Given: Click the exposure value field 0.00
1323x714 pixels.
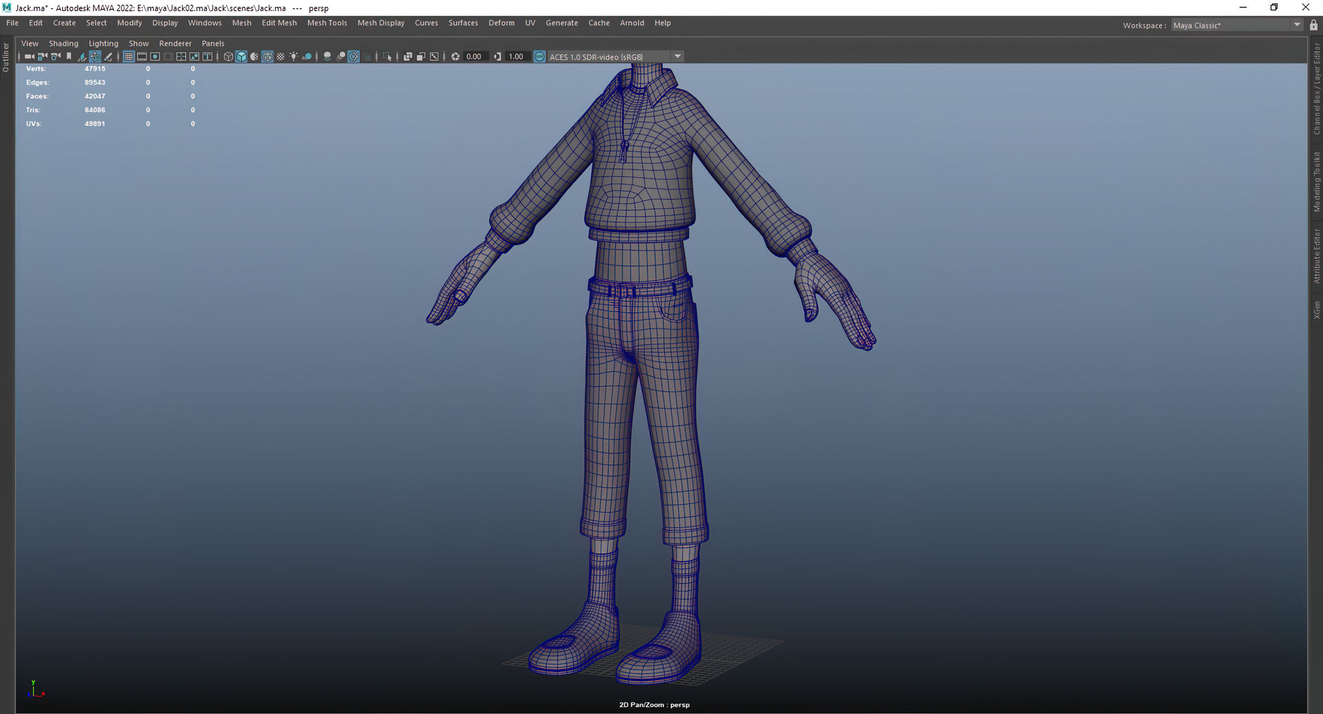Looking at the screenshot, I should [475, 56].
